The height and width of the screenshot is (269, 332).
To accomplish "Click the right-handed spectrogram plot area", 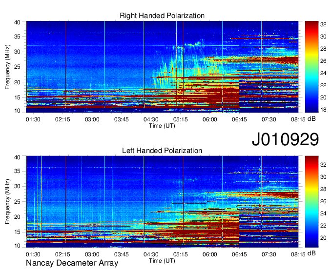I will point(162,67).
